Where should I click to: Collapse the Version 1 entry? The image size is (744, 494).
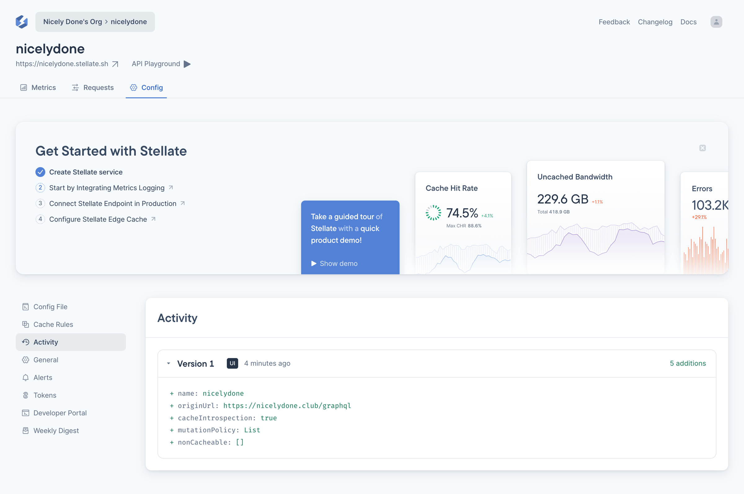[169, 364]
